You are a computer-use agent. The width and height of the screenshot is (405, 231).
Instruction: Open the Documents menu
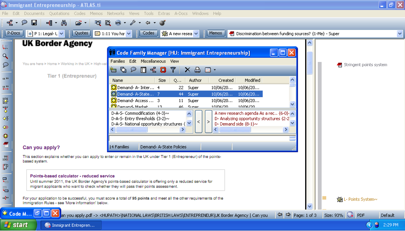(x=34, y=14)
